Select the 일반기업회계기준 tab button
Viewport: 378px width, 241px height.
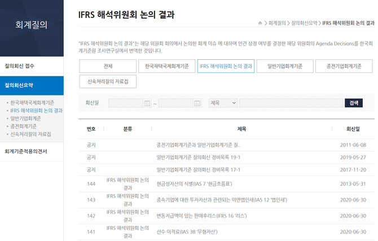tap(284, 66)
